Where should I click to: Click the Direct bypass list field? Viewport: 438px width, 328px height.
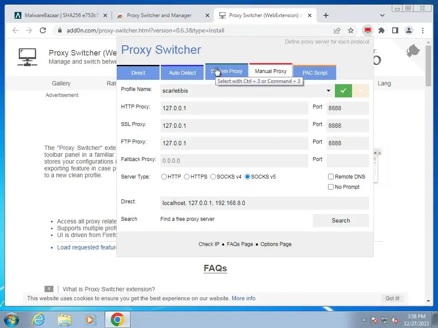(264, 203)
